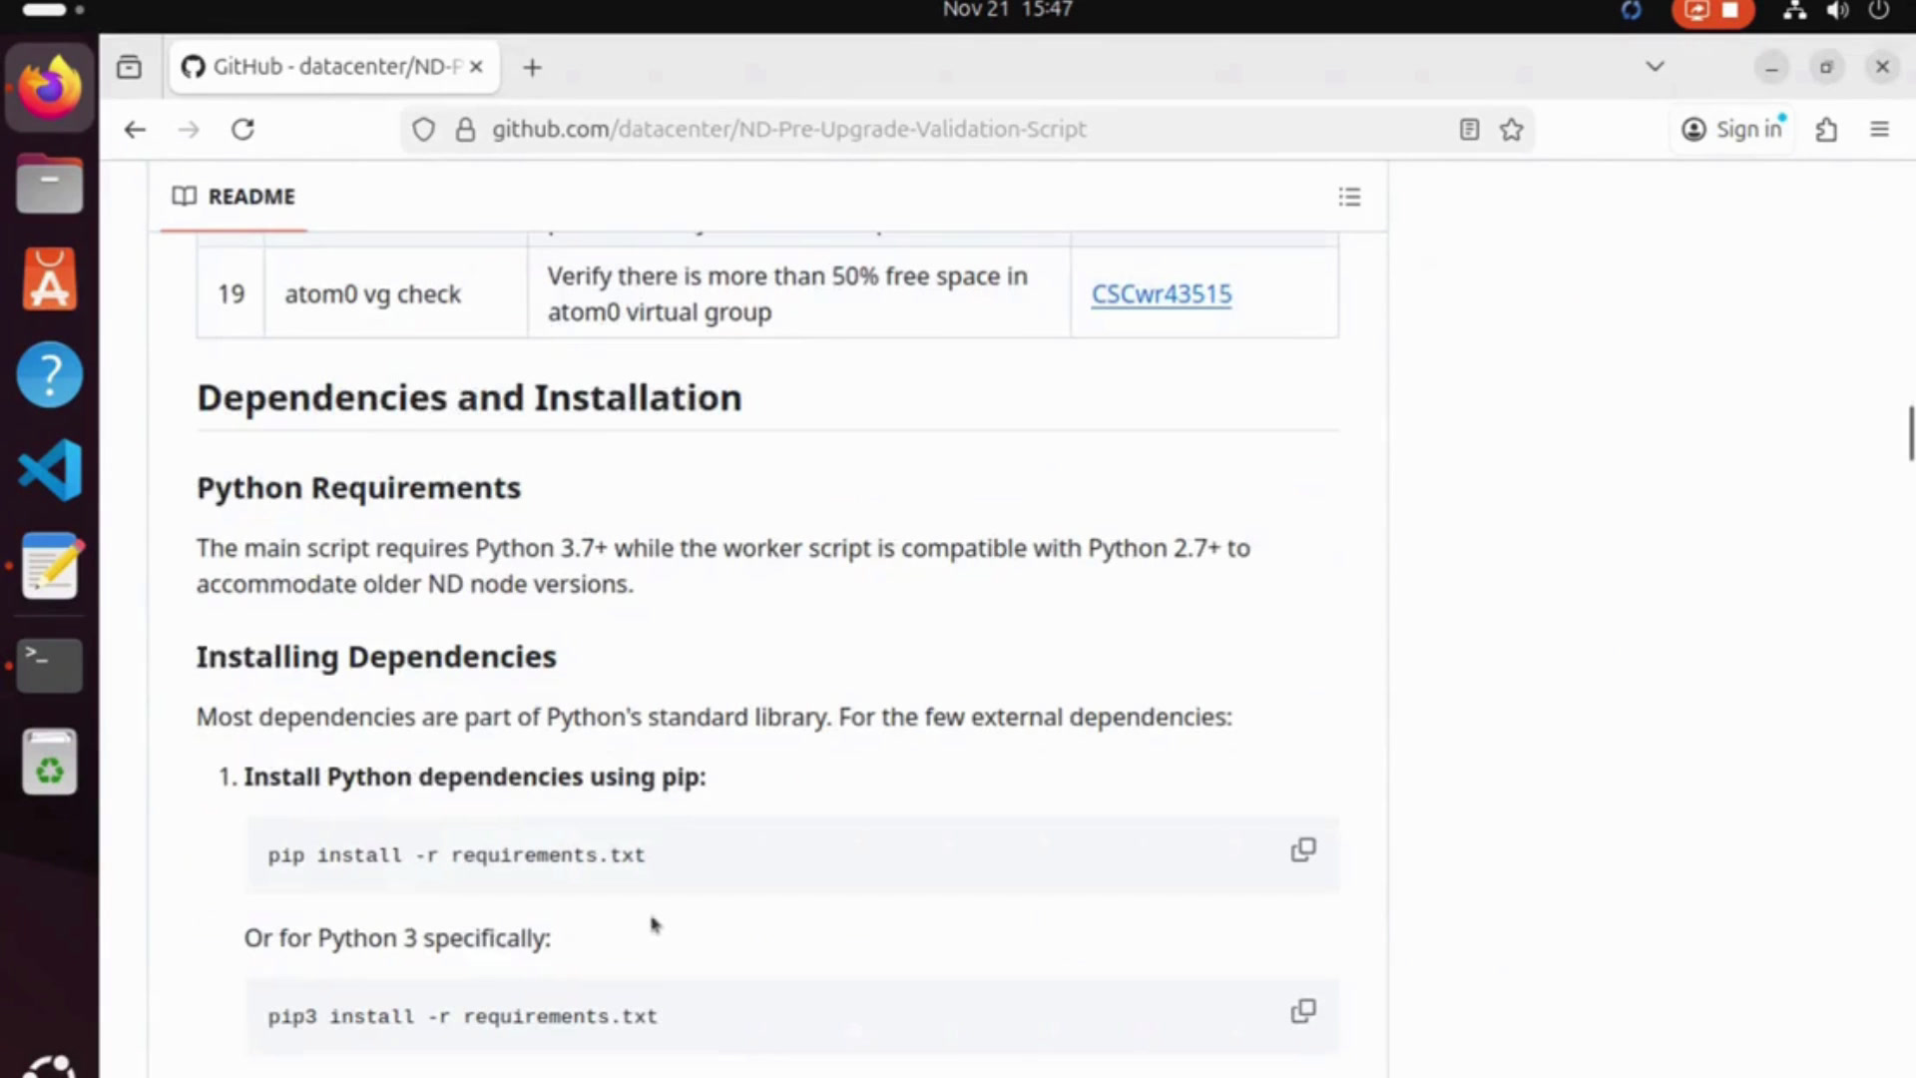Toggle Reader View in the address bar

(x=1469, y=129)
